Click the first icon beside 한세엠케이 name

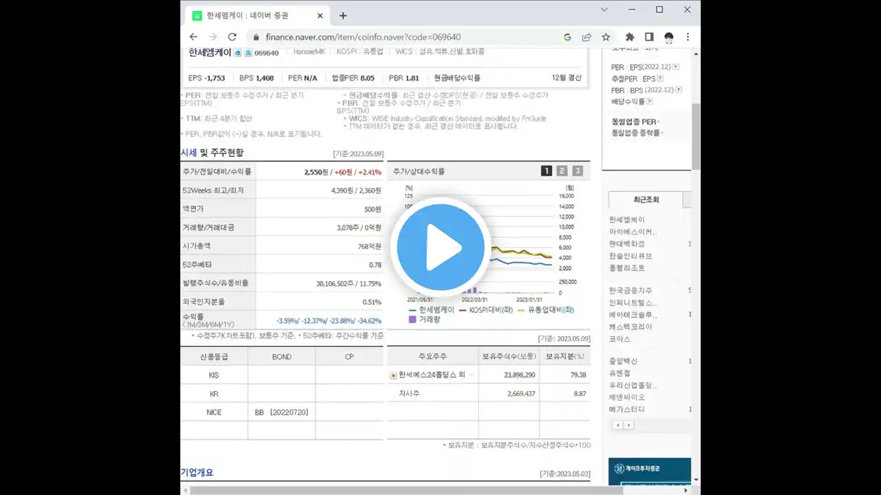237,52
